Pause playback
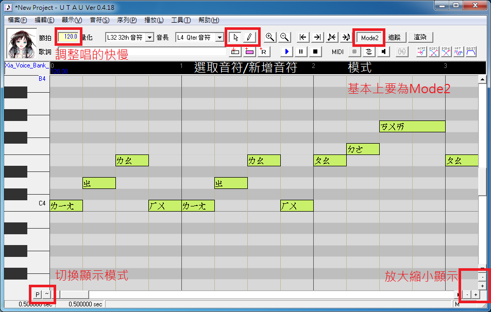Image resolution: width=491 pixels, height=312 pixels. pos(301,51)
